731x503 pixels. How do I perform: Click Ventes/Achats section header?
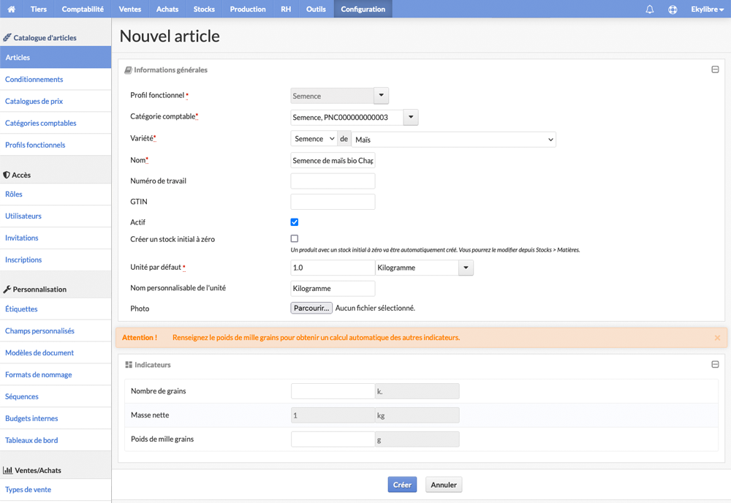click(32, 470)
